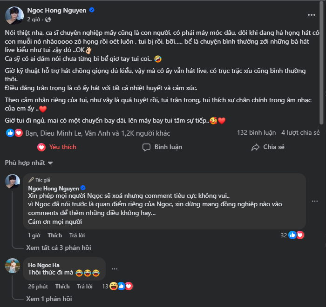The width and height of the screenshot is (326, 307).
Task: View the 4 lượt chia sẻ list
Action: [x=300, y=133]
